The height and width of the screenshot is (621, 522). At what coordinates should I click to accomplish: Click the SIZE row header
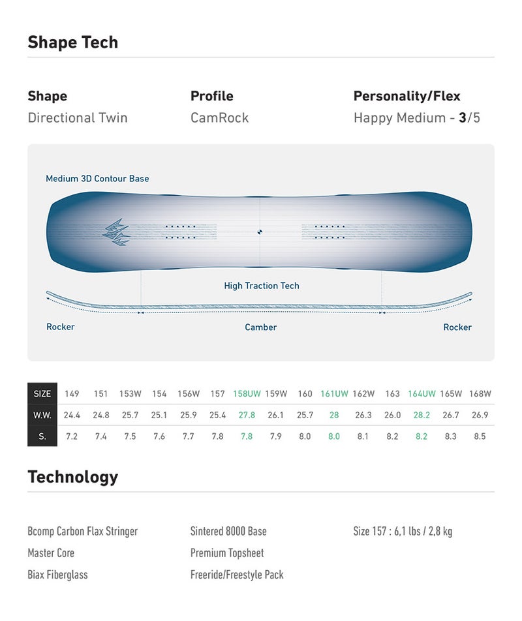(42, 394)
